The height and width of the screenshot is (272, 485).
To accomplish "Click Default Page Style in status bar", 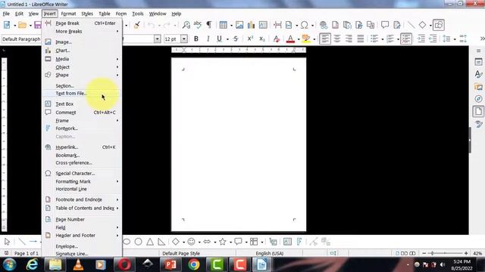I will [181, 253].
